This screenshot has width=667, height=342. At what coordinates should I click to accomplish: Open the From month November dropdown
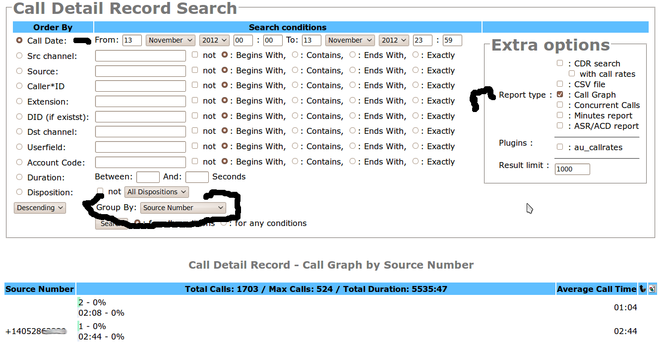pyautogui.click(x=171, y=41)
